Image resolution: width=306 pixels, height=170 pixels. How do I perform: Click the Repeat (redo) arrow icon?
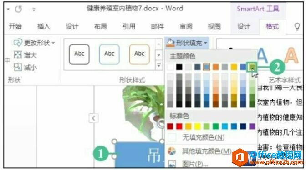19,9
